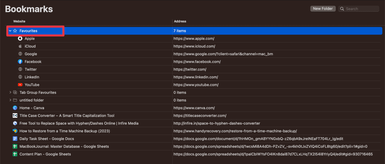Viewport: 385px width, 164px height.
Task: Select the iCloud bookmark
Action: [x=30, y=46]
